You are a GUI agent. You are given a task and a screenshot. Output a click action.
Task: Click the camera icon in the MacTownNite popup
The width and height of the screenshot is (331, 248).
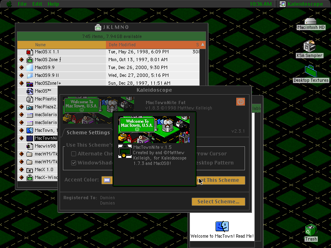pos(125,151)
